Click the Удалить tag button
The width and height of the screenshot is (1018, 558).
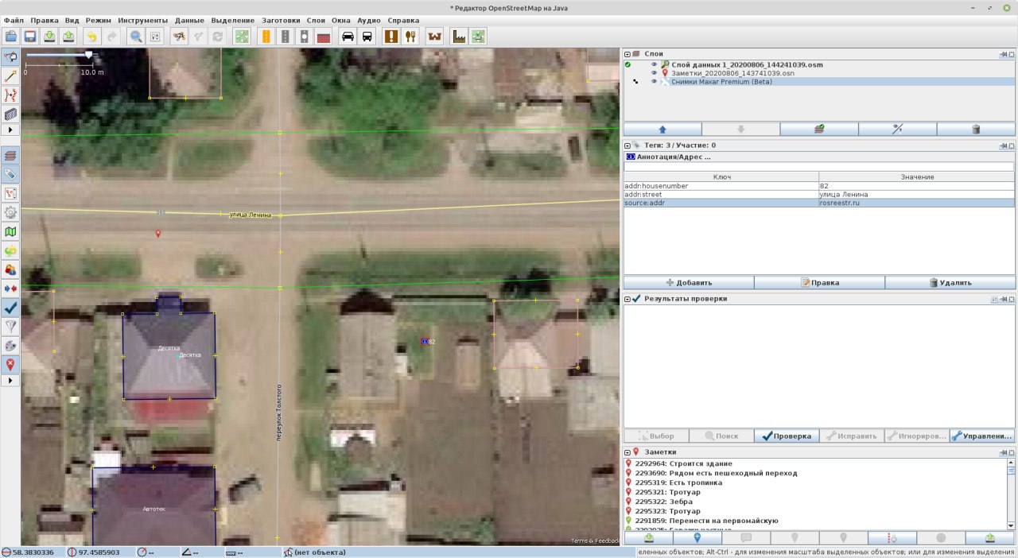click(x=950, y=282)
